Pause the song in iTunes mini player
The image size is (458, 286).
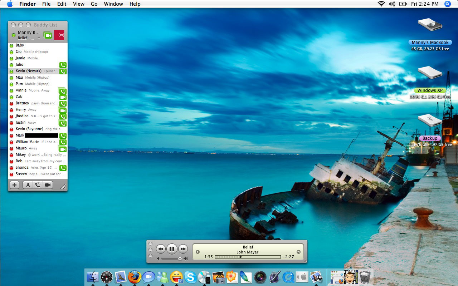coord(172,249)
